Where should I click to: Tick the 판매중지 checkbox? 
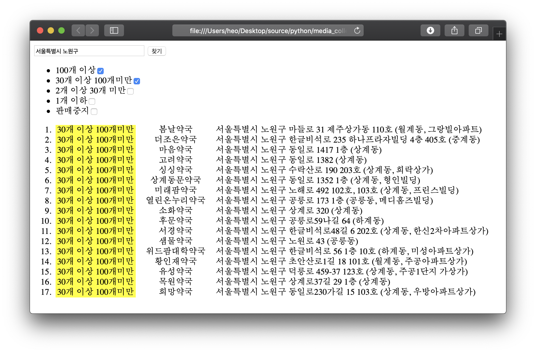click(94, 112)
